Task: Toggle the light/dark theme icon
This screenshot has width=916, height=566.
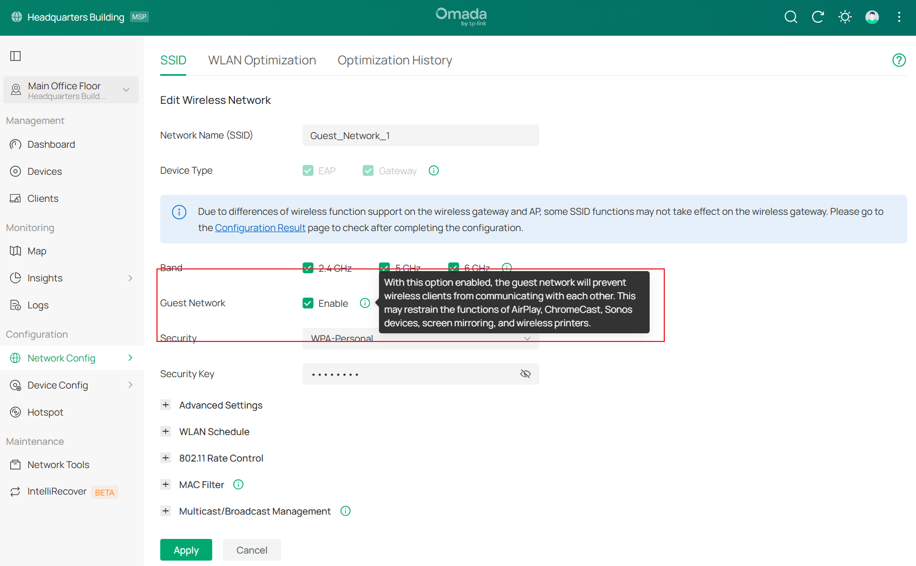Action: (845, 17)
